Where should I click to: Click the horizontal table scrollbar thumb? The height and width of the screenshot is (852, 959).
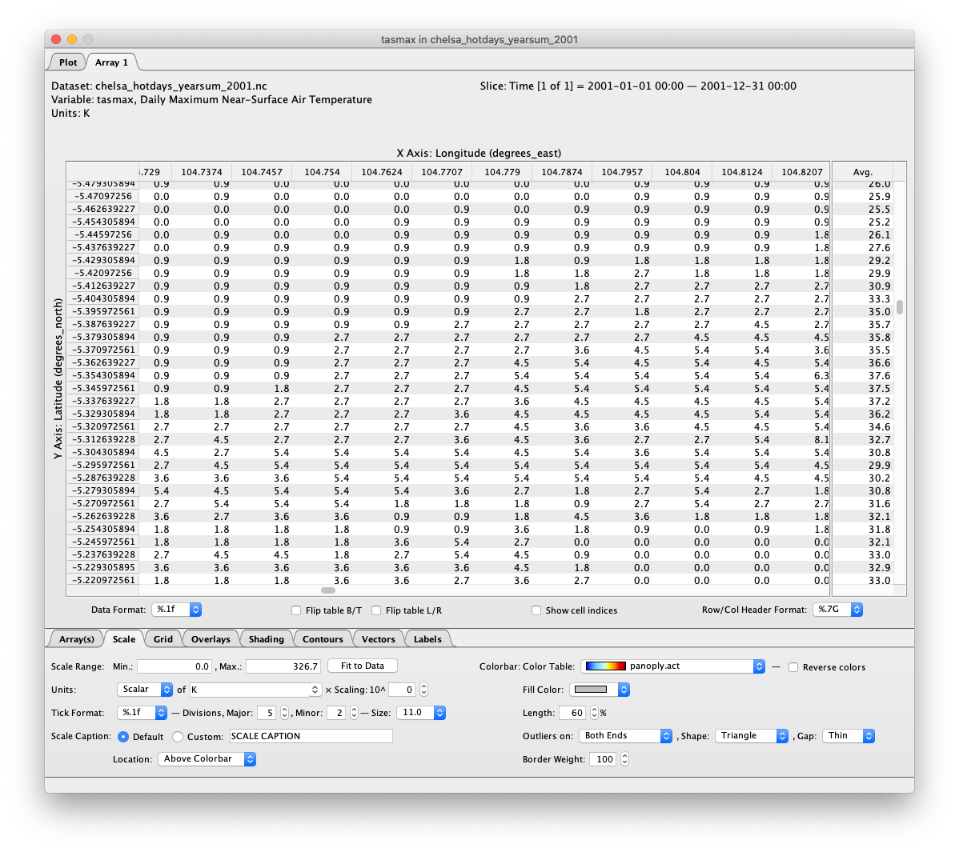[328, 590]
